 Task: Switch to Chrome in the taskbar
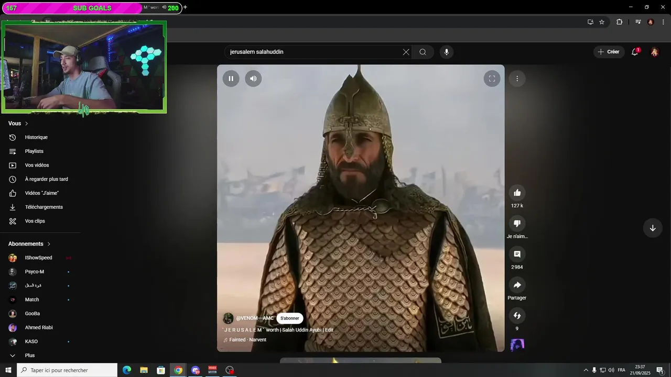coord(178,370)
